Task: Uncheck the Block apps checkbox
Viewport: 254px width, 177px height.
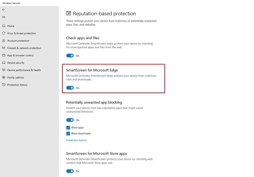Action: click(68, 128)
